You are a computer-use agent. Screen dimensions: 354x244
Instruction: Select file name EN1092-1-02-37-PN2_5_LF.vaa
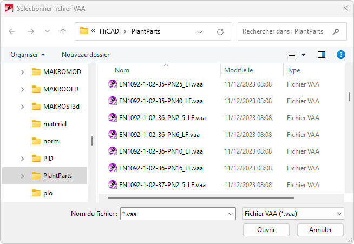point(162,185)
